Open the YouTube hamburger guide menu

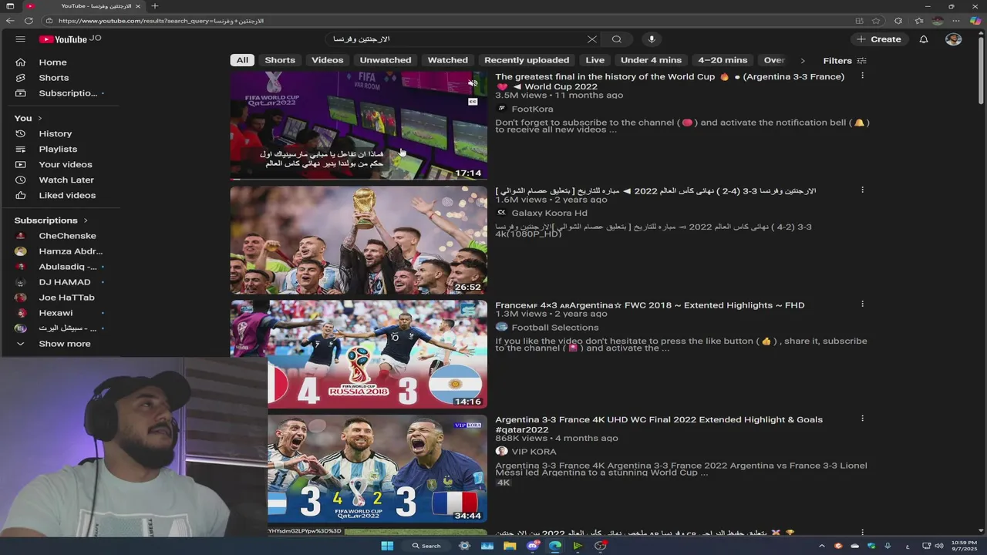point(20,39)
